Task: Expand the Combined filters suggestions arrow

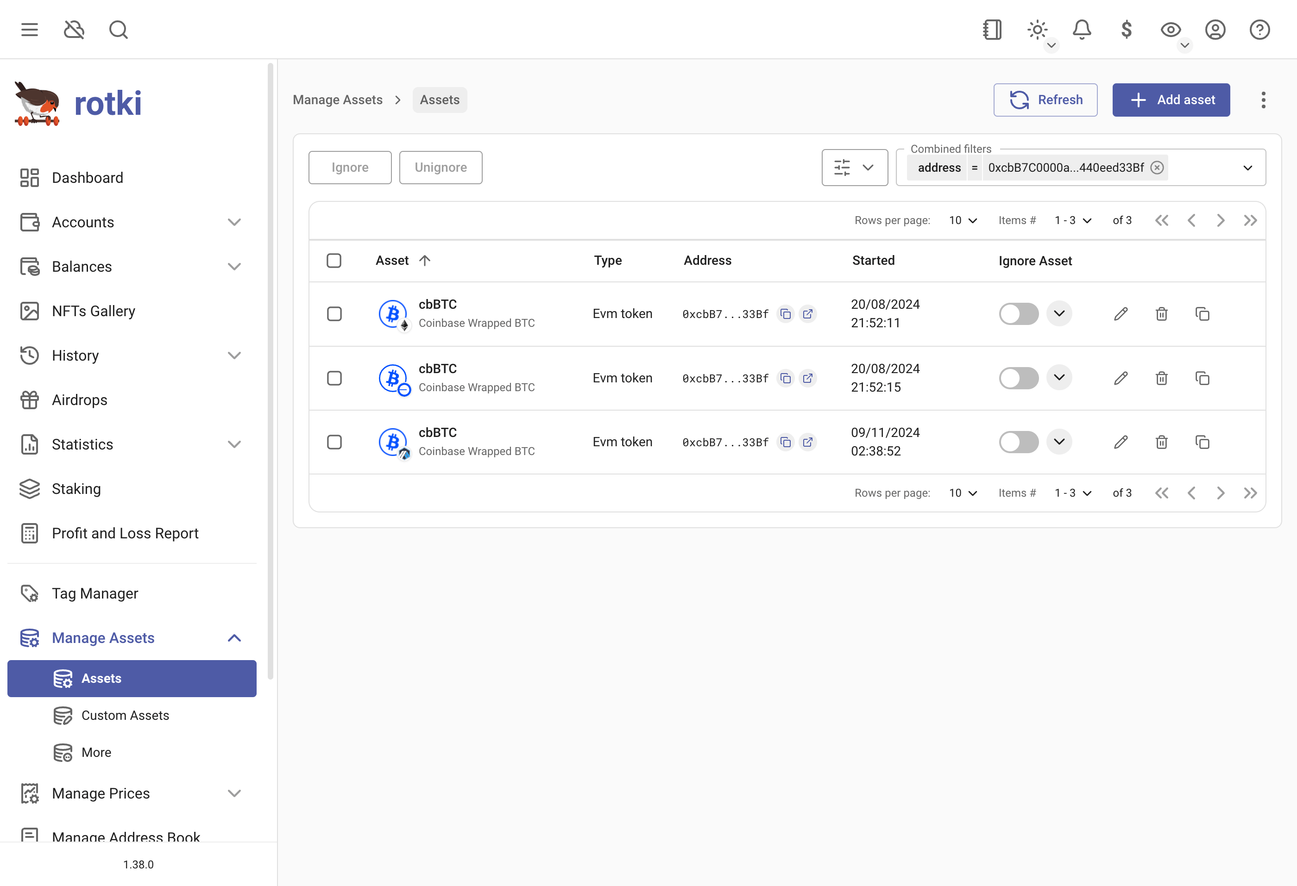Action: coord(1248,168)
